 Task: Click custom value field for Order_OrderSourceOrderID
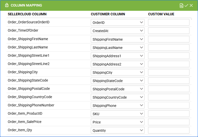(x=169, y=22)
